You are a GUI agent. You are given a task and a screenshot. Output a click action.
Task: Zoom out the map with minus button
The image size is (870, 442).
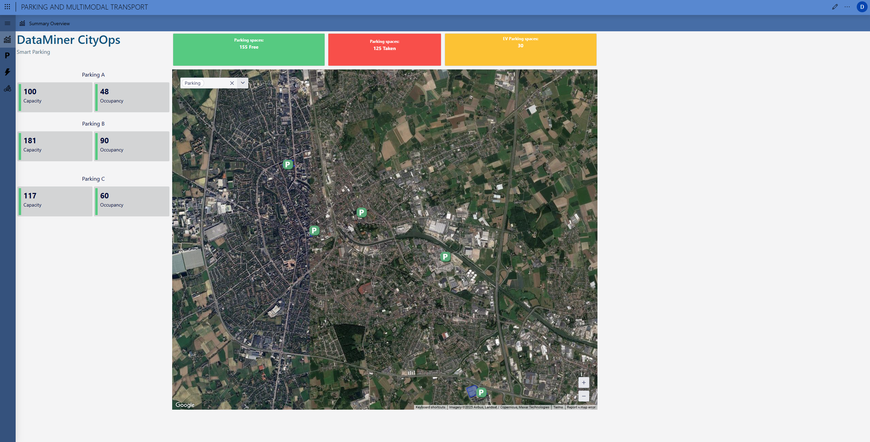click(584, 396)
